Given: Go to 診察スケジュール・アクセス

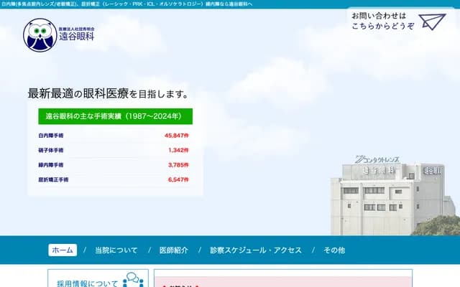Looking at the screenshot, I should (x=256, y=250).
